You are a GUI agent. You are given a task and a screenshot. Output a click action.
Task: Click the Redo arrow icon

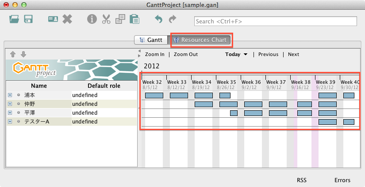coord(173,19)
